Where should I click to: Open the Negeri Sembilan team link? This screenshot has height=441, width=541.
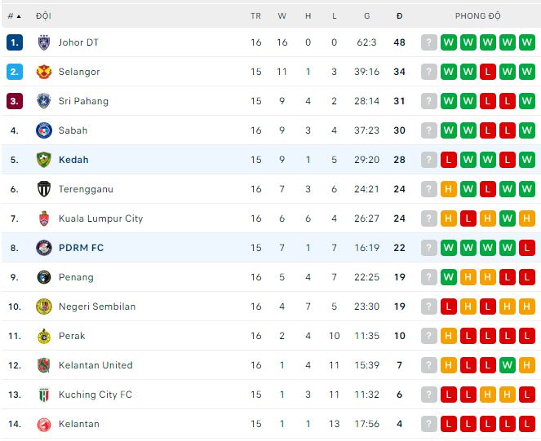[97, 306]
